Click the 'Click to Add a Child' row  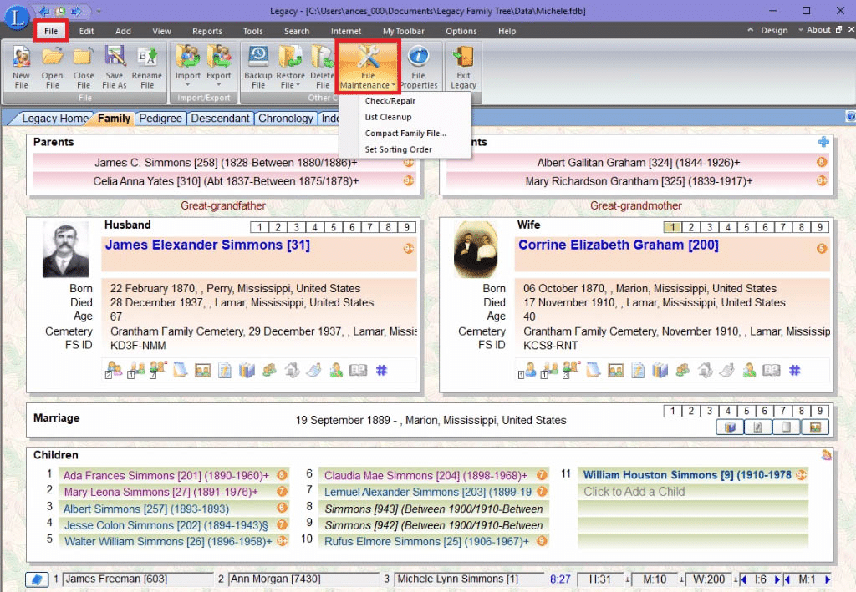pyautogui.click(x=693, y=492)
